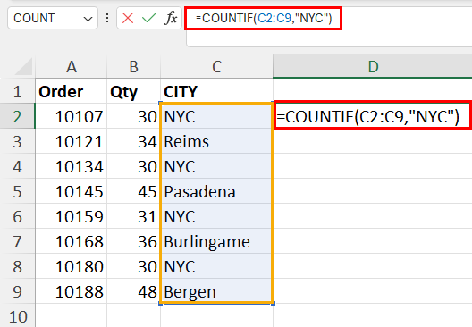
Task: Click the Name Box showing COUNT
Action: pos(53,18)
